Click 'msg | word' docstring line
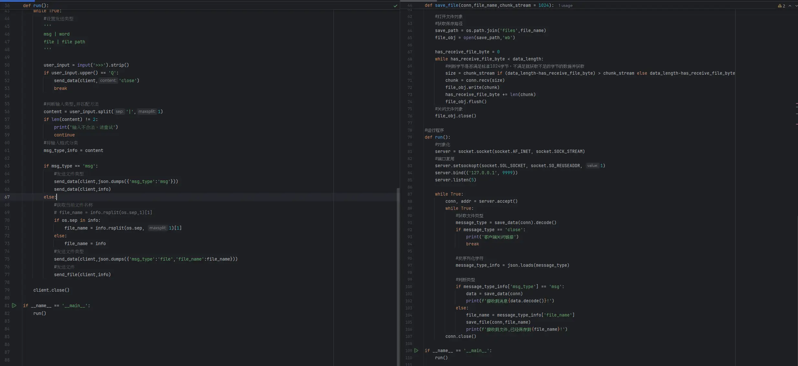 [57, 34]
